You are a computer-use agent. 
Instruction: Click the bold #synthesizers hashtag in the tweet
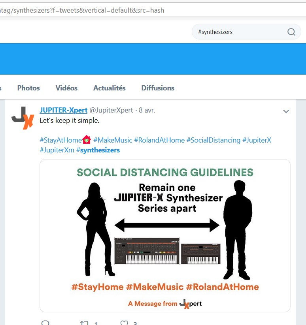(98, 150)
